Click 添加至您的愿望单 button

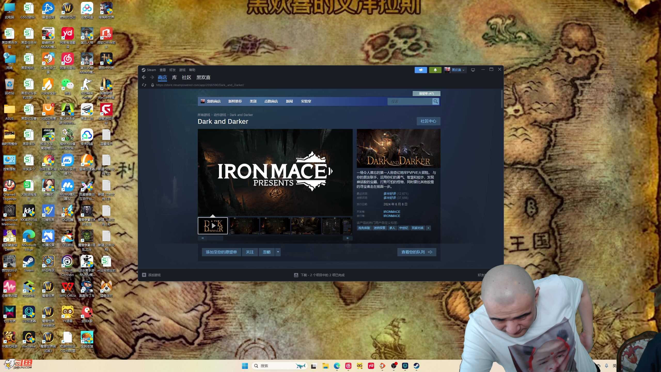221,252
